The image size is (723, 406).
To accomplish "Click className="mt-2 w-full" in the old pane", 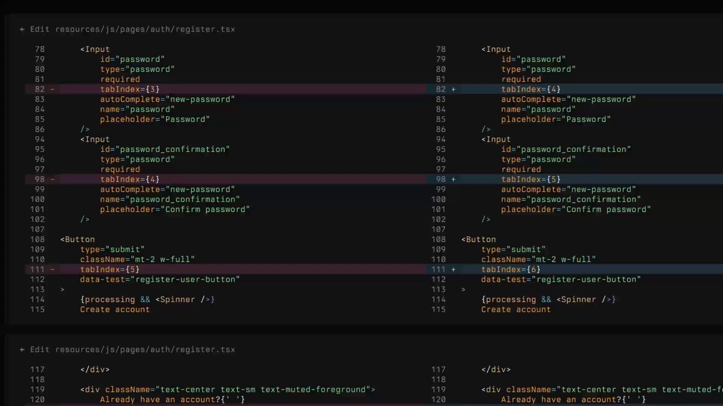I will coord(137,259).
